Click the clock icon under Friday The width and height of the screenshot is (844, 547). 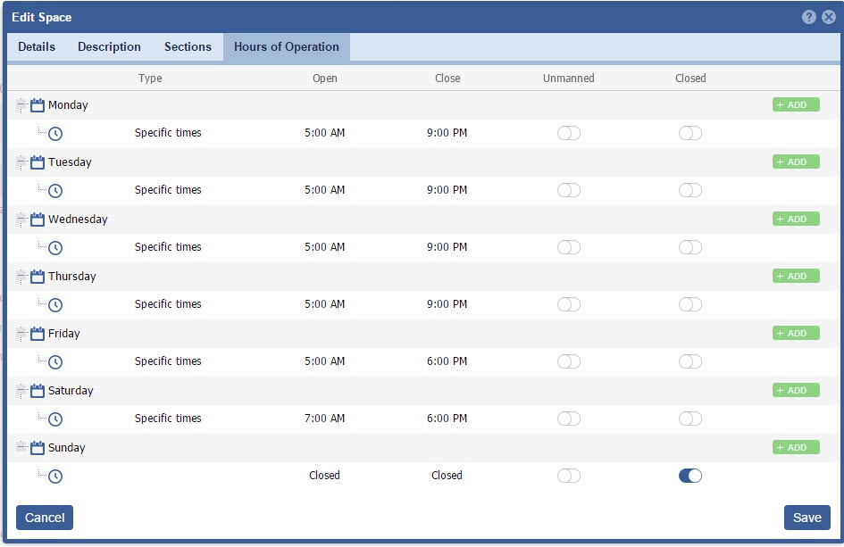[x=55, y=362]
